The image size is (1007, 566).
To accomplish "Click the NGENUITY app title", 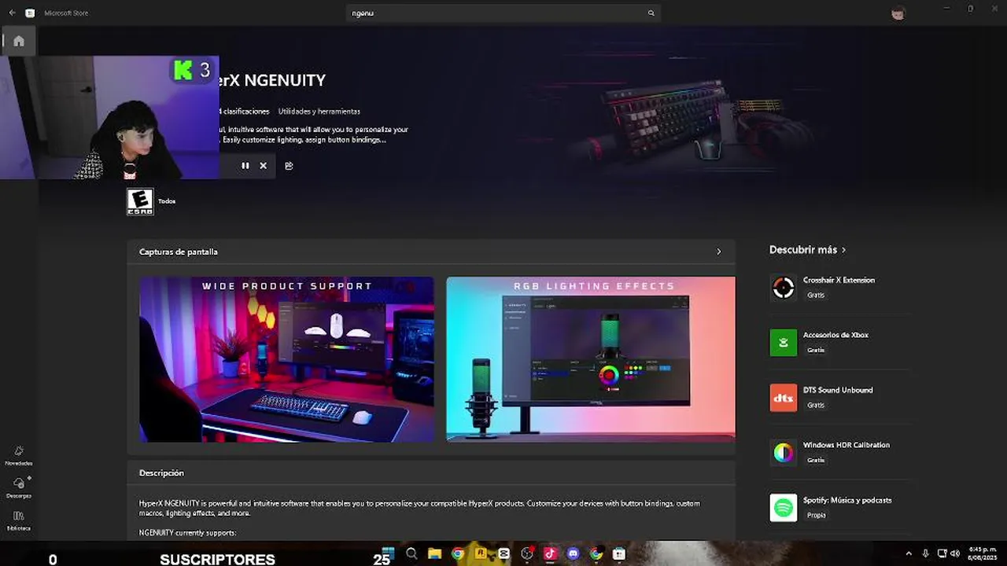I will [272, 80].
